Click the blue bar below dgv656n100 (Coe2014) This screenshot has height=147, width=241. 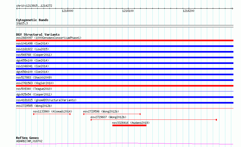click(125, 74)
